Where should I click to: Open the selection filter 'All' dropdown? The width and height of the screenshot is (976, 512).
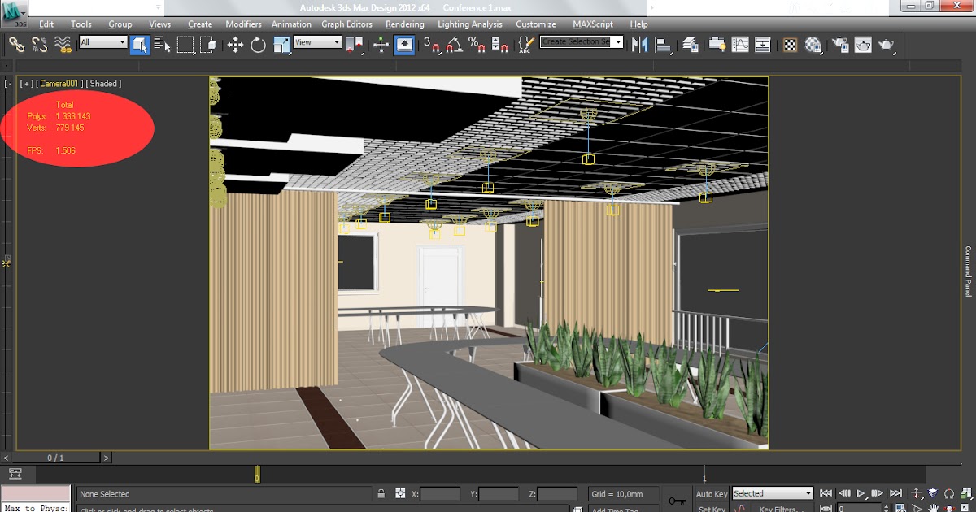click(x=103, y=42)
